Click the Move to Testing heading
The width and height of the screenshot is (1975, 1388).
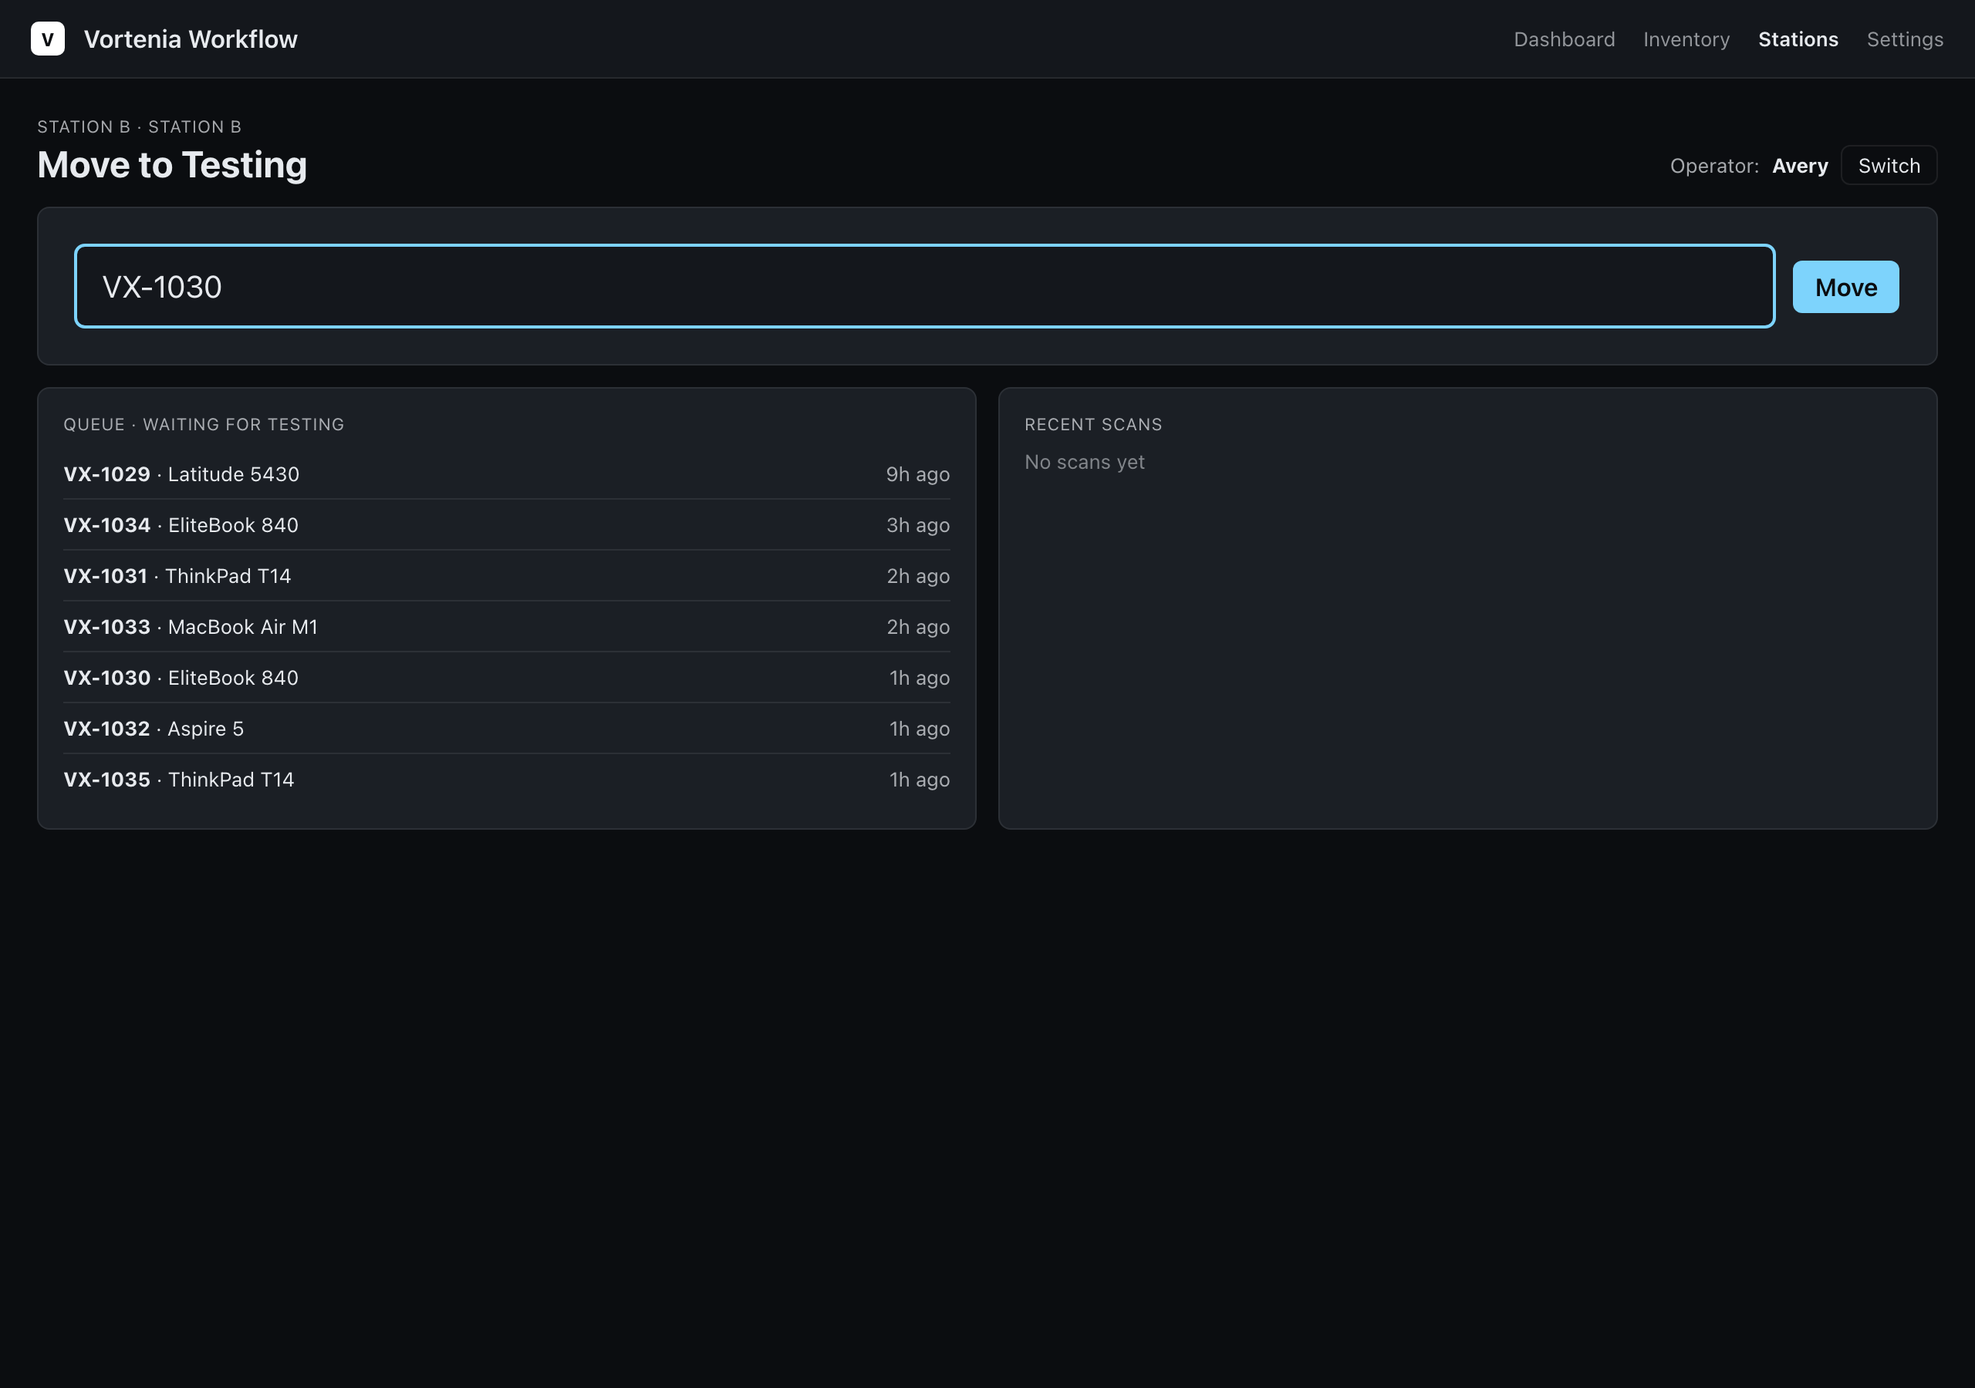point(172,164)
